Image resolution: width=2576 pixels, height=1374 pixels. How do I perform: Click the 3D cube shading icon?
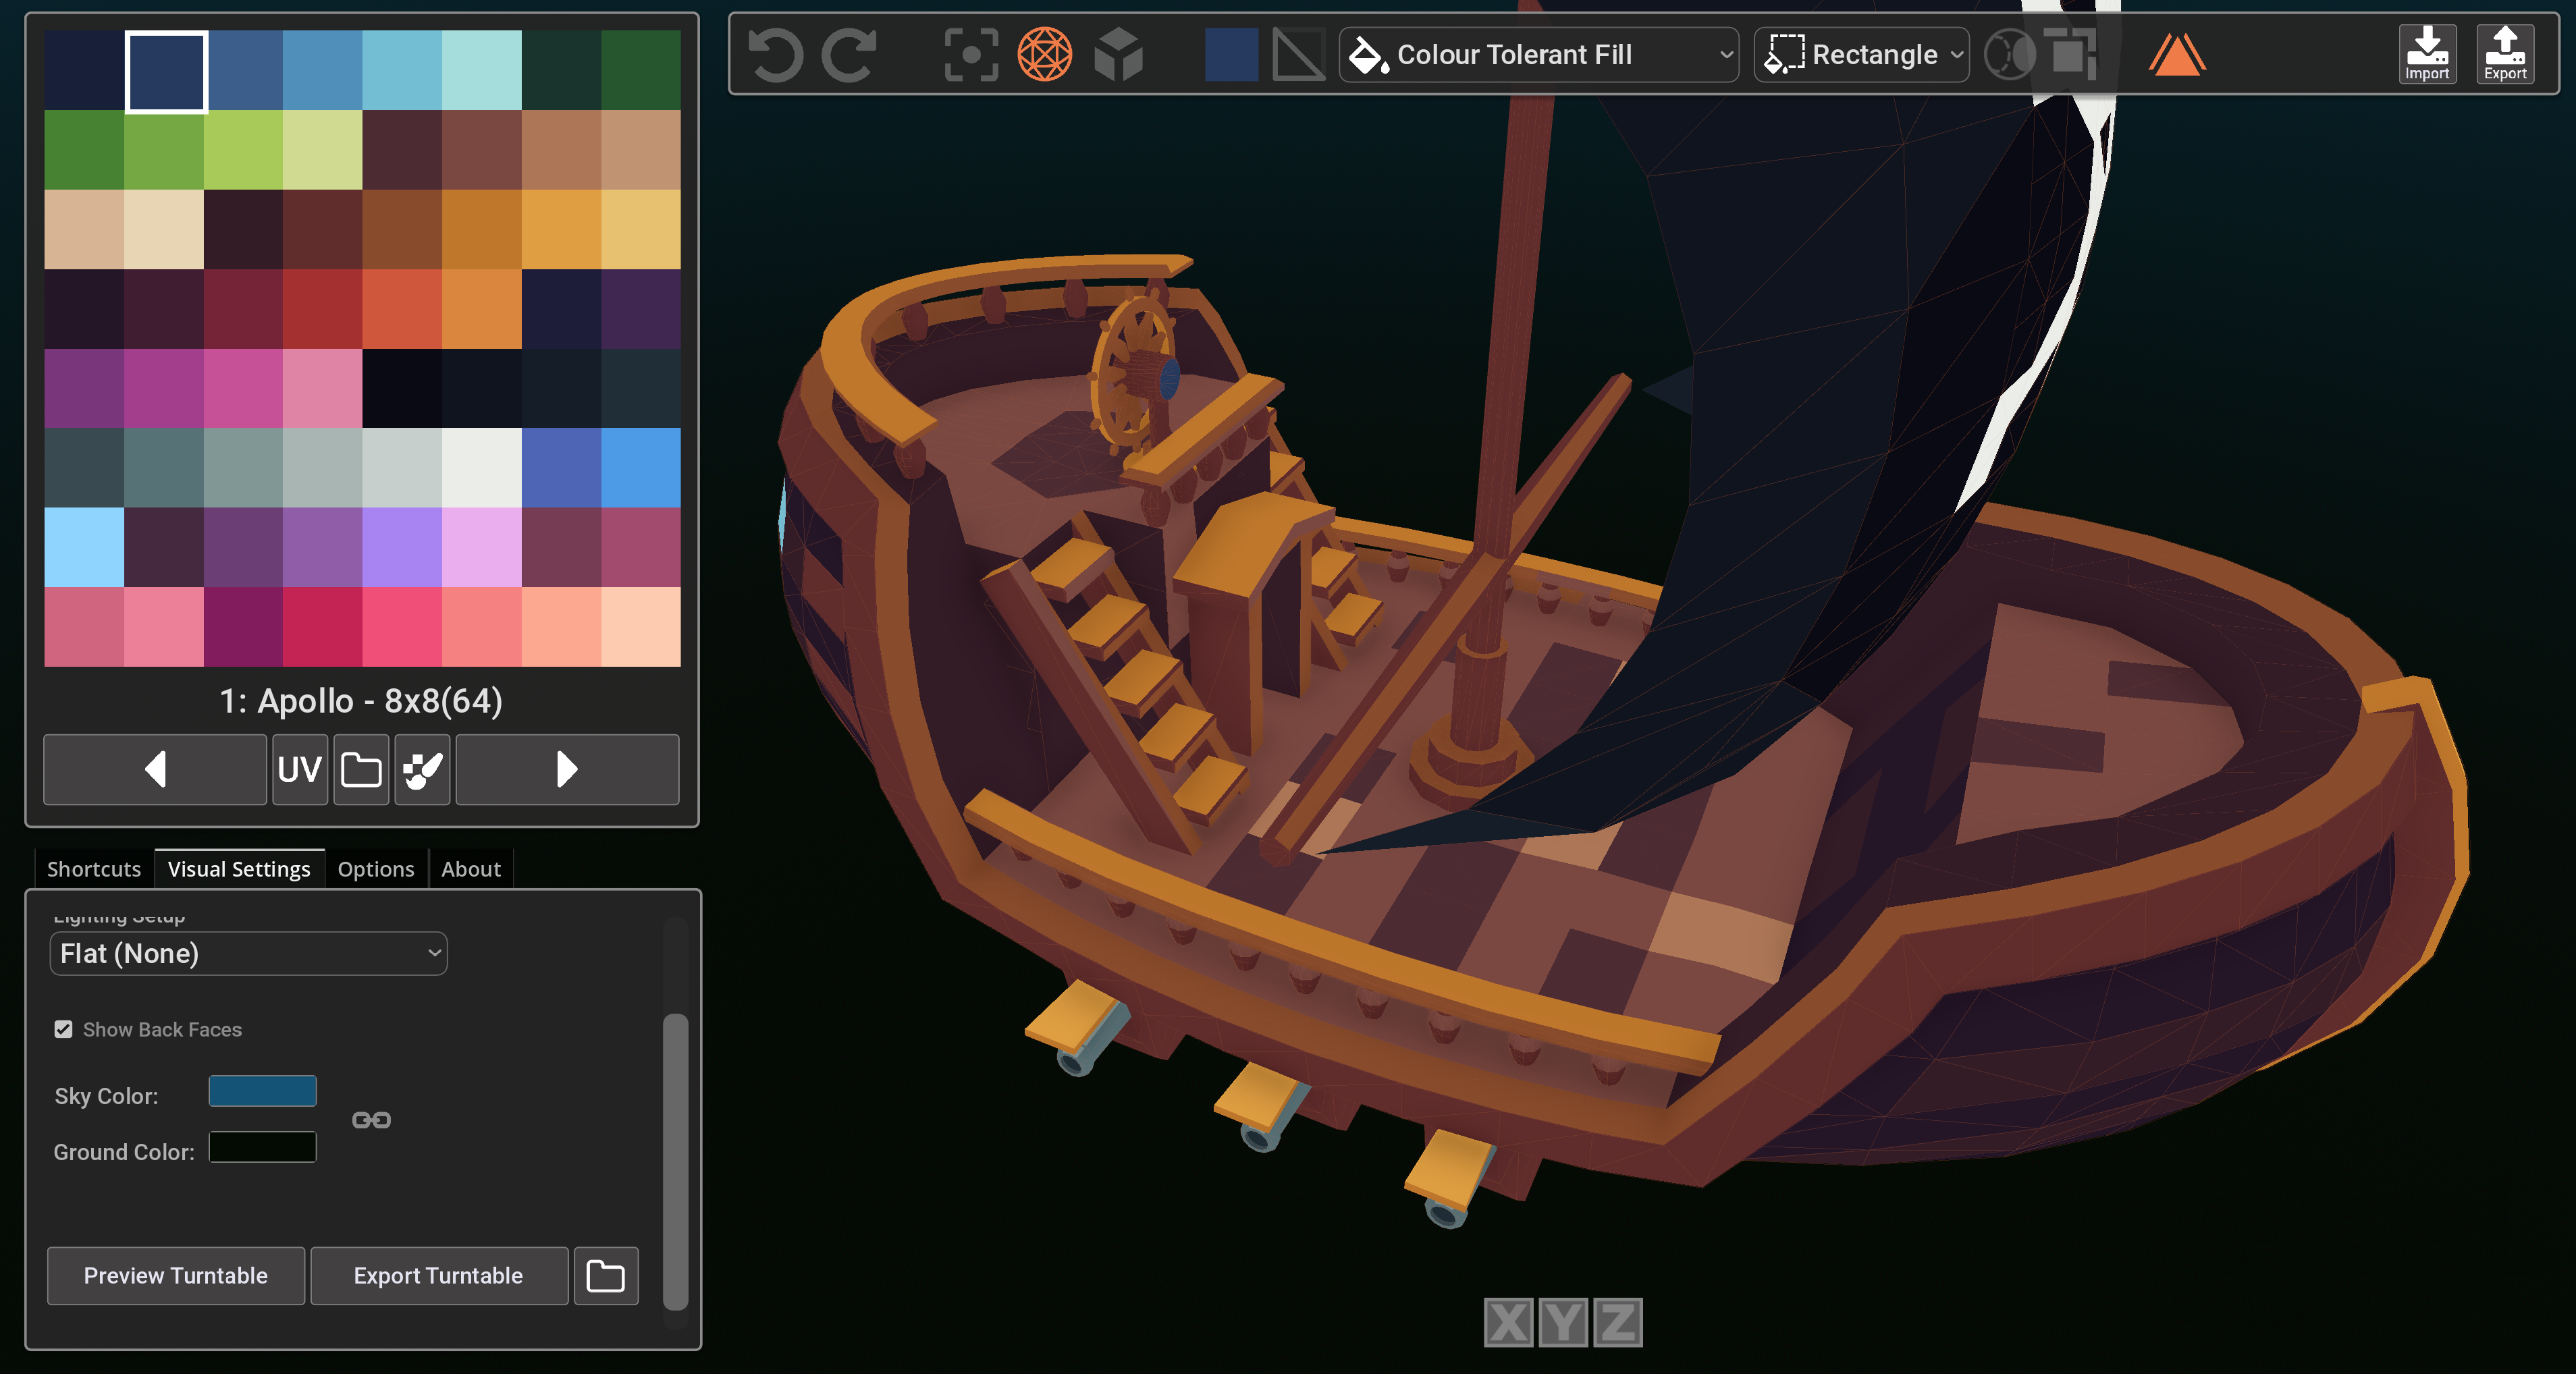pos(1118,54)
